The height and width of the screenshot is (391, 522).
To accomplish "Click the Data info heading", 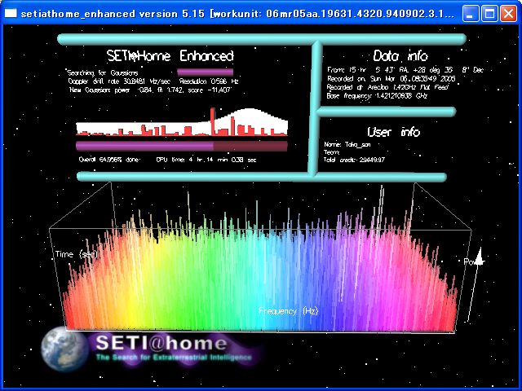I will point(400,56).
